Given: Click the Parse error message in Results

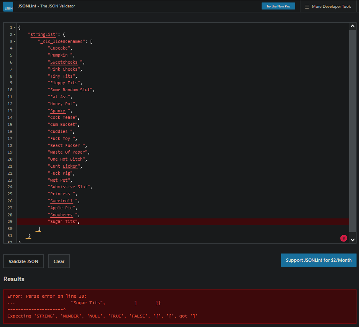Looking at the screenshot, I should click(x=47, y=296).
